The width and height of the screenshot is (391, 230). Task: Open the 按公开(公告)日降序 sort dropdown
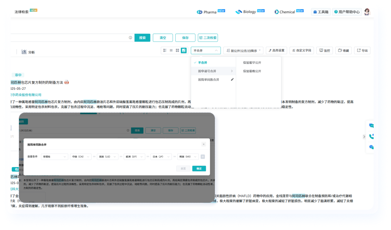(243, 51)
